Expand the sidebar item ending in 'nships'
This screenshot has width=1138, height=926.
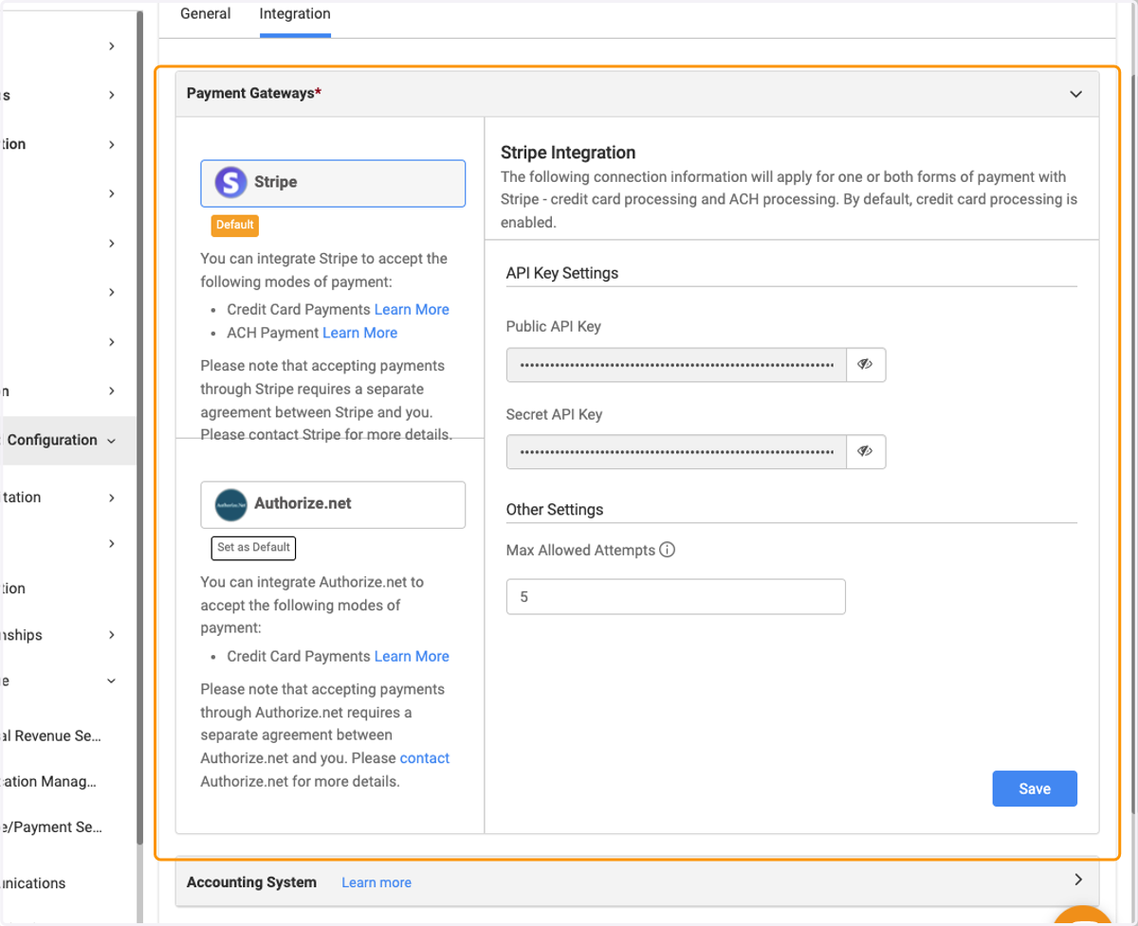tap(112, 635)
